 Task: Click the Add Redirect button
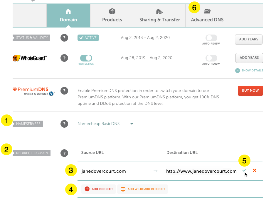[99, 189]
